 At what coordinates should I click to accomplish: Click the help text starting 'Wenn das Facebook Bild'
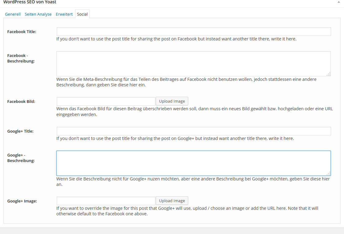coord(195,111)
